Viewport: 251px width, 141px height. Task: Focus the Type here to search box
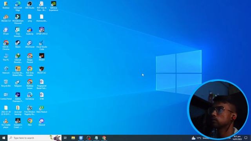[x=35, y=138]
